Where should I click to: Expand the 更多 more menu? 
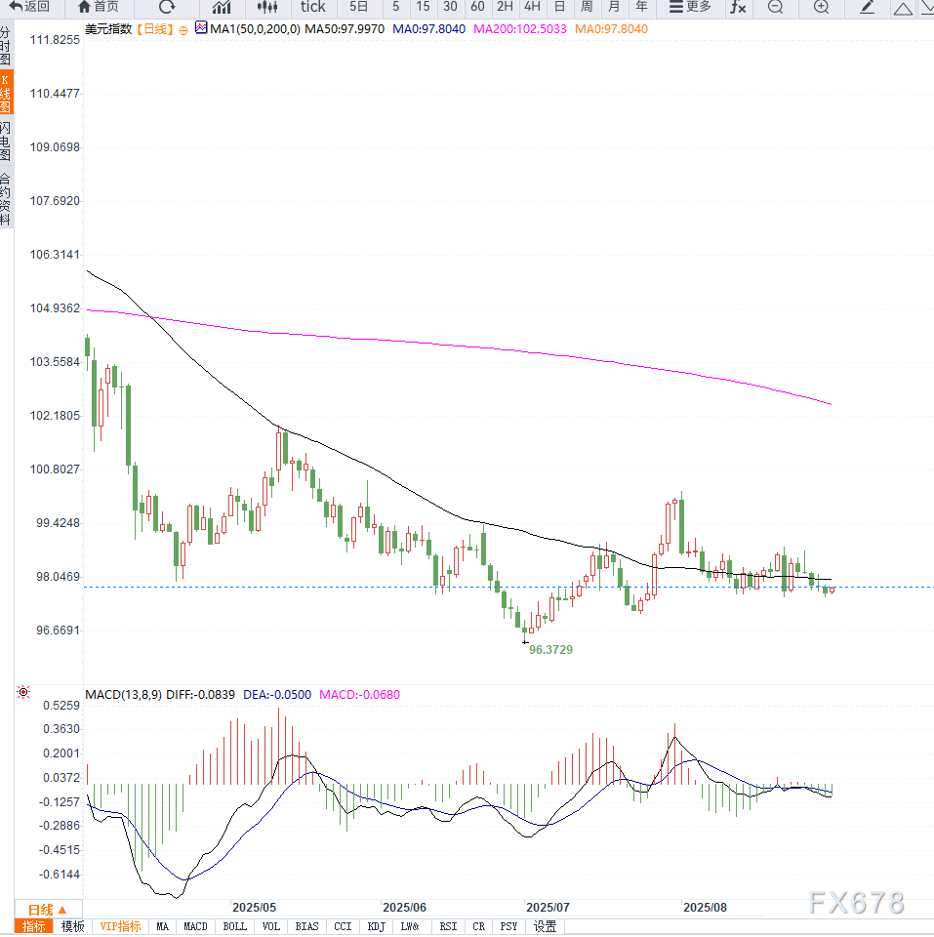689,7
